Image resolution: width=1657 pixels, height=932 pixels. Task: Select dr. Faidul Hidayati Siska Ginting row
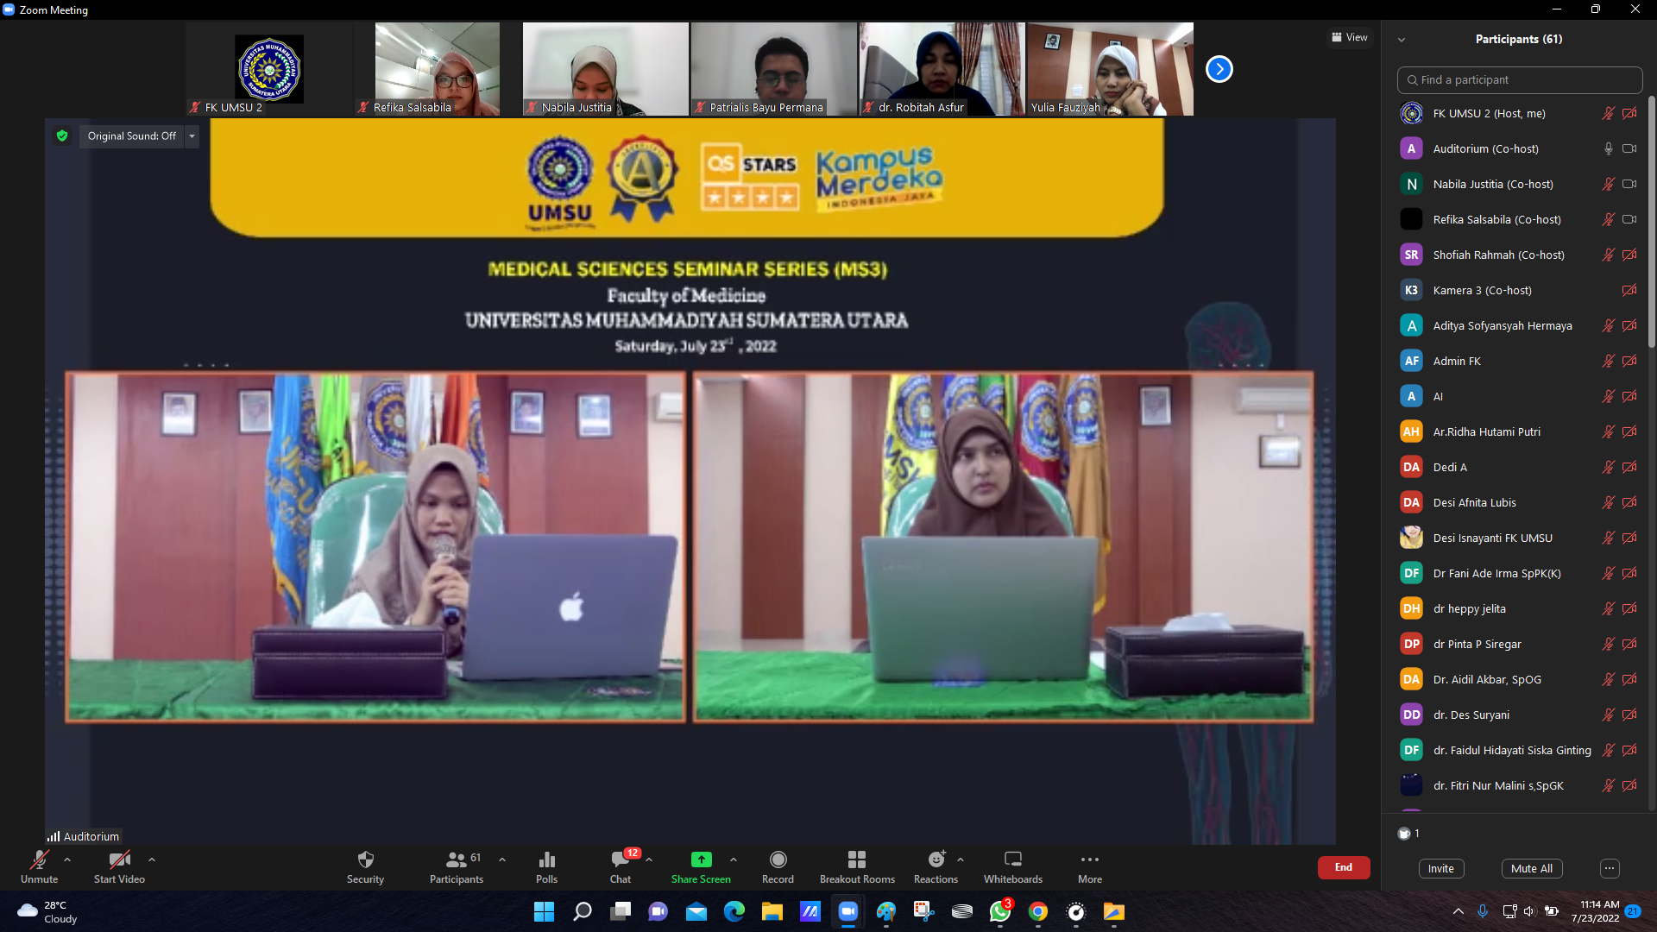click(x=1519, y=750)
